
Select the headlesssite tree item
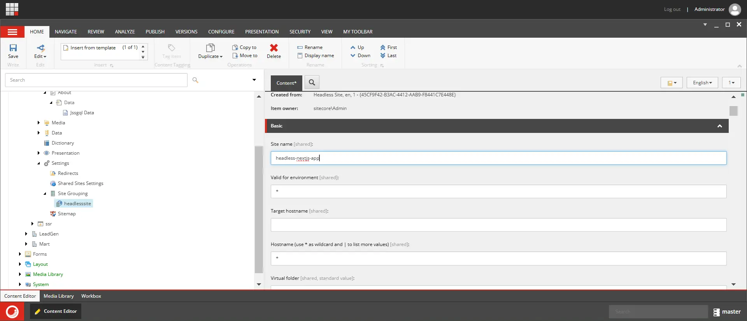(x=74, y=204)
